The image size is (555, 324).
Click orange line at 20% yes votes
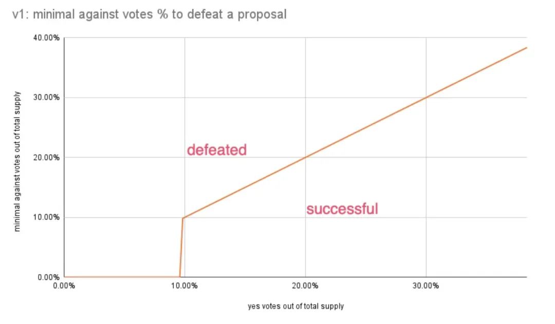[x=305, y=158]
